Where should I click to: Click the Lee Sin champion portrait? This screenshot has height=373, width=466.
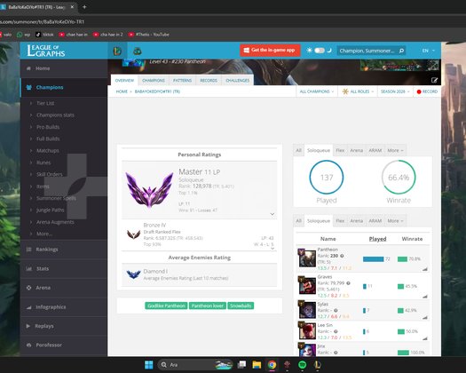point(307,330)
